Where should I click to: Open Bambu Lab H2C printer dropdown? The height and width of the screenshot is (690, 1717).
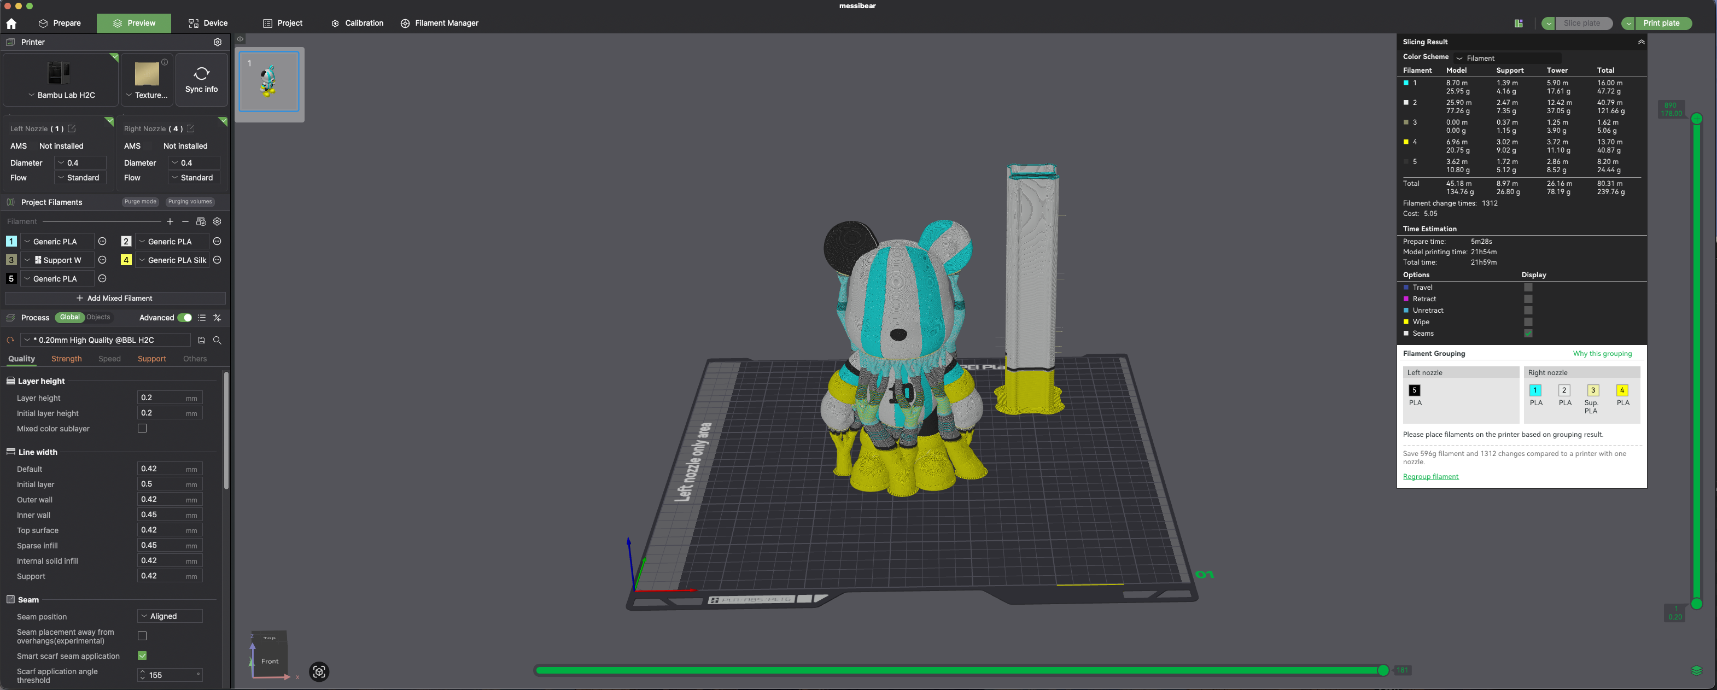61,95
